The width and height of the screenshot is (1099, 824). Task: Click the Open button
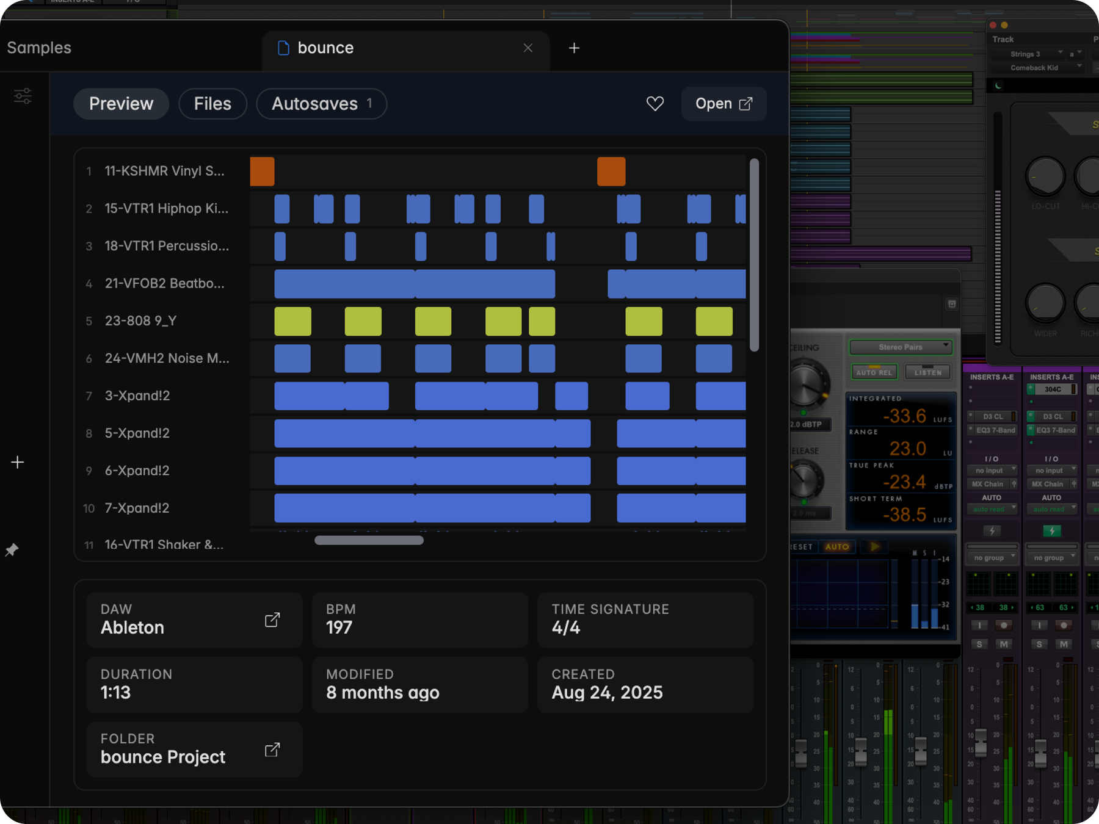[724, 104]
